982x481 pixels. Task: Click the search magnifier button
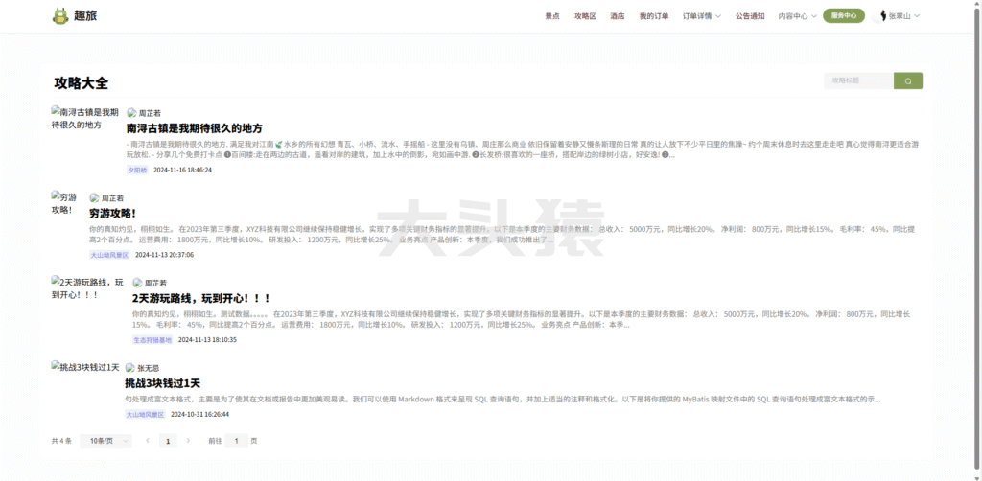click(908, 80)
